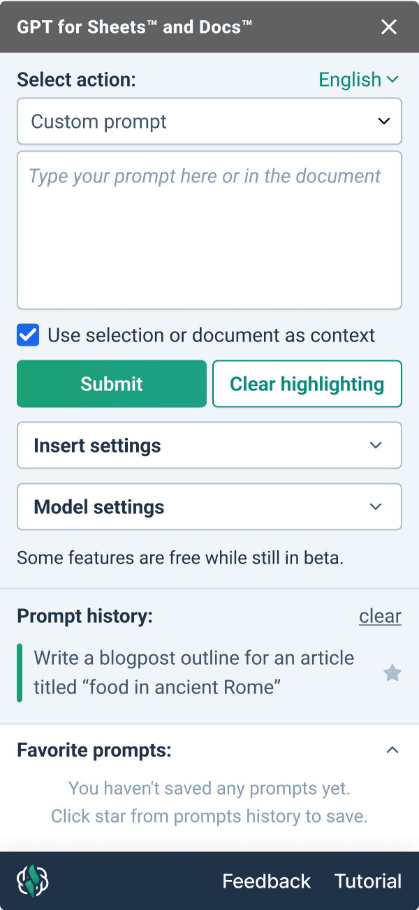Close the GPT for Sheets sidebar
419x910 pixels.
pyautogui.click(x=389, y=27)
